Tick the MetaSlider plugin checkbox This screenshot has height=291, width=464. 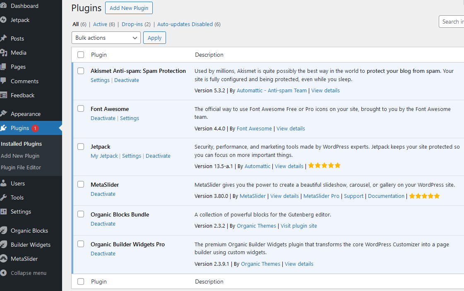click(x=81, y=184)
